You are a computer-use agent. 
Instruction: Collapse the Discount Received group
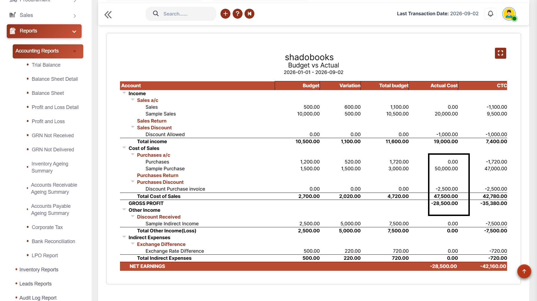tap(133, 216)
